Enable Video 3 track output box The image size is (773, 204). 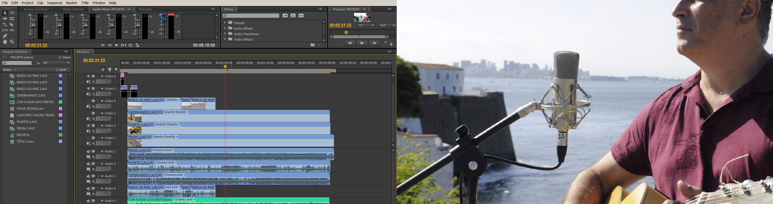click(88, 113)
